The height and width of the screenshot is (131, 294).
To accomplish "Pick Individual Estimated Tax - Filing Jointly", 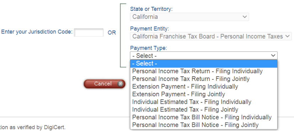I will click(204, 109).
